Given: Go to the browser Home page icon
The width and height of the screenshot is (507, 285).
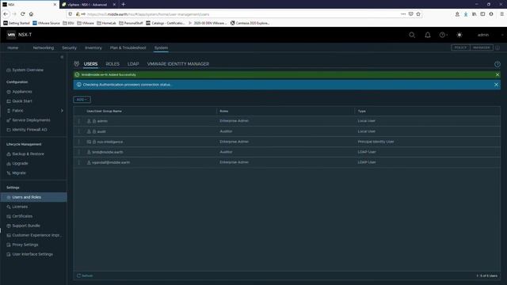Looking at the screenshot, I should [31, 14].
